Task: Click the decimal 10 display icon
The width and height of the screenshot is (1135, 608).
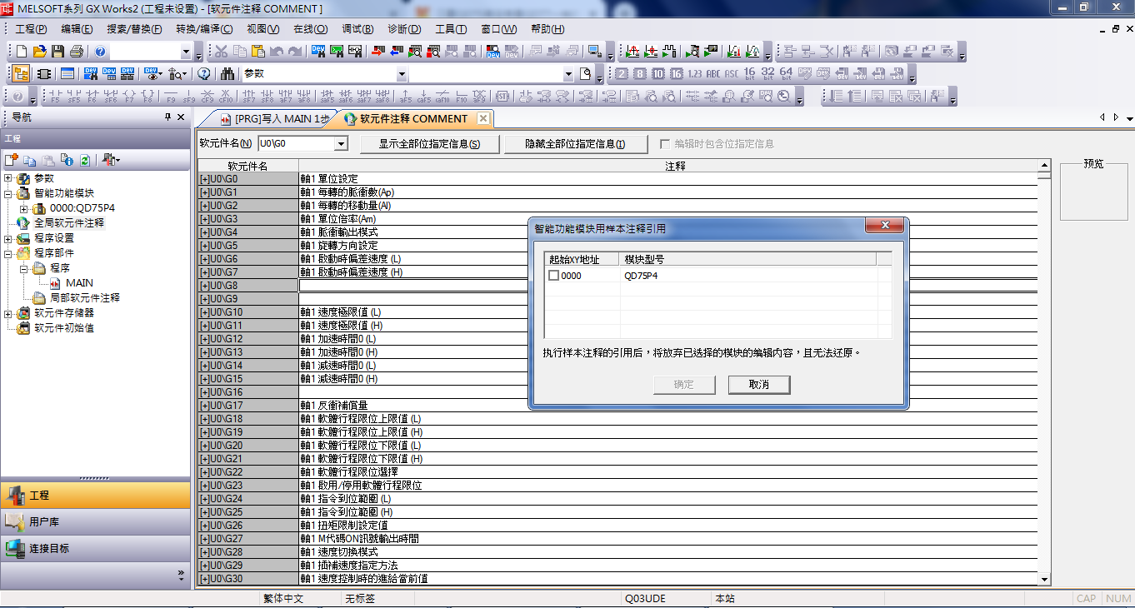Action: [x=658, y=74]
